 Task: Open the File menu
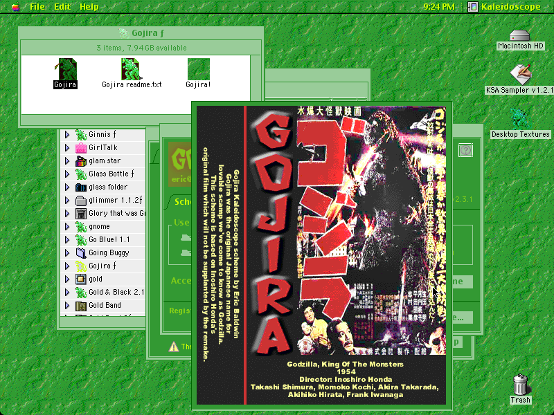click(x=37, y=7)
